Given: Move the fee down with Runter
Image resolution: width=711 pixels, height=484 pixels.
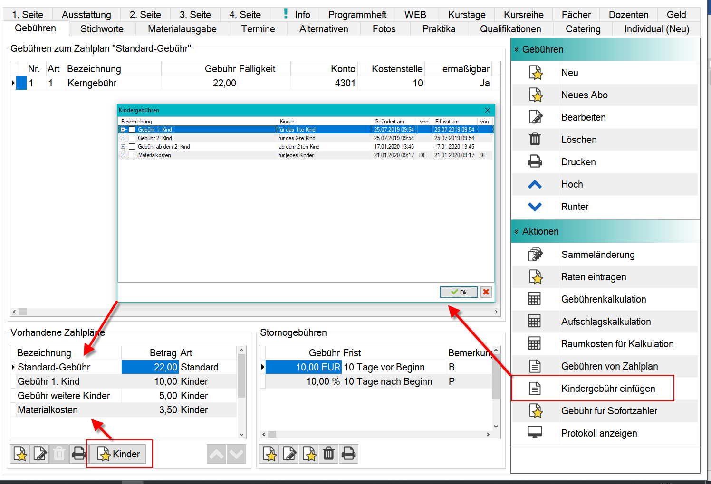Looking at the screenshot, I should [605, 207].
